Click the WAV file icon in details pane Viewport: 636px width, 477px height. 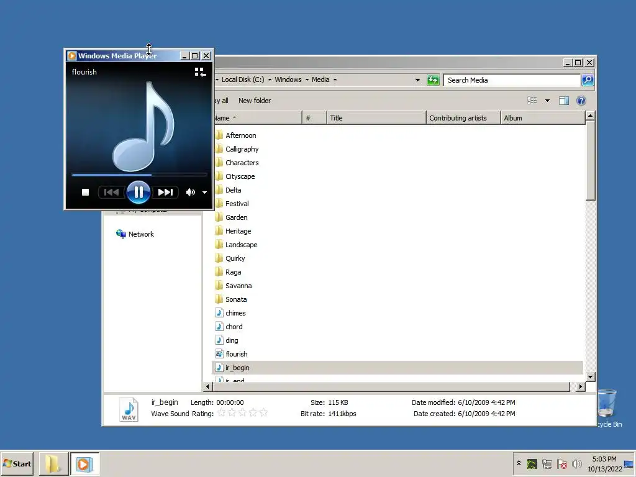[129, 409]
